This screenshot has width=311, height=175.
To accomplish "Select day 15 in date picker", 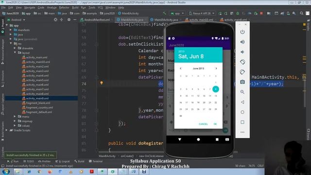I will [216, 96].
